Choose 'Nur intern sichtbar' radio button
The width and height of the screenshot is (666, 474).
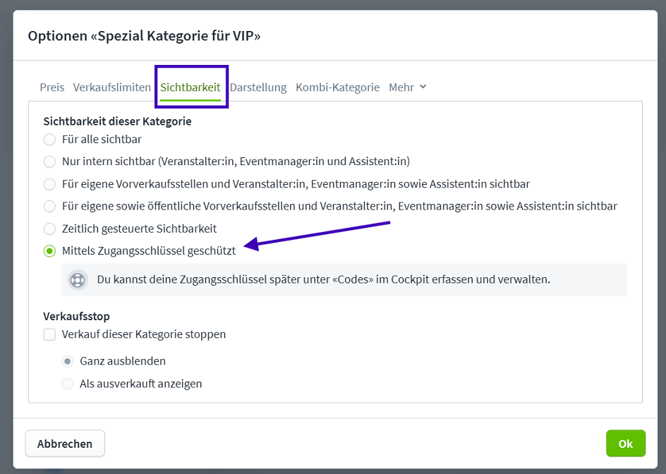(49, 162)
